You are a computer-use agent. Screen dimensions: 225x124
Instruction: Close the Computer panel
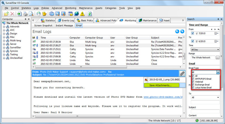point(29,19)
